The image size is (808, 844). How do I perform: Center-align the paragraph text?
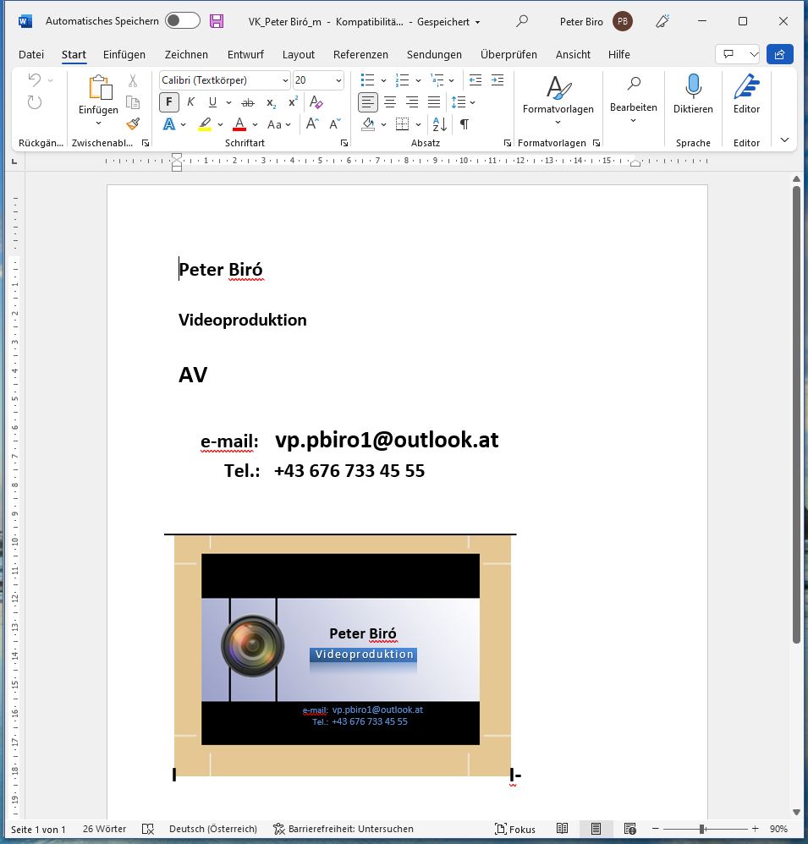(390, 102)
